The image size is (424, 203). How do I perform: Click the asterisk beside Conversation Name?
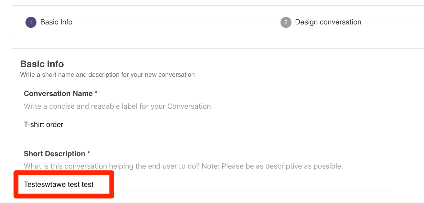tap(96, 93)
